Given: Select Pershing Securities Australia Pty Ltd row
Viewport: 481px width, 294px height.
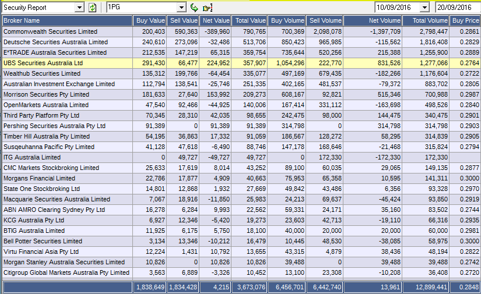Looking at the screenshot, I should pos(240,126).
